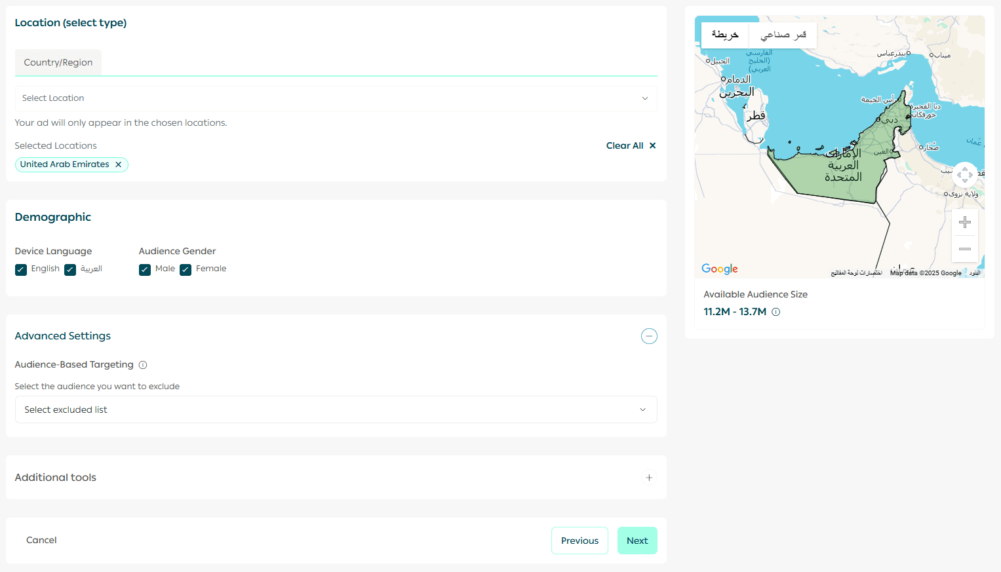Zoom in on the map
Image resolution: width=1001 pixels, height=572 pixels.
(x=964, y=223)
